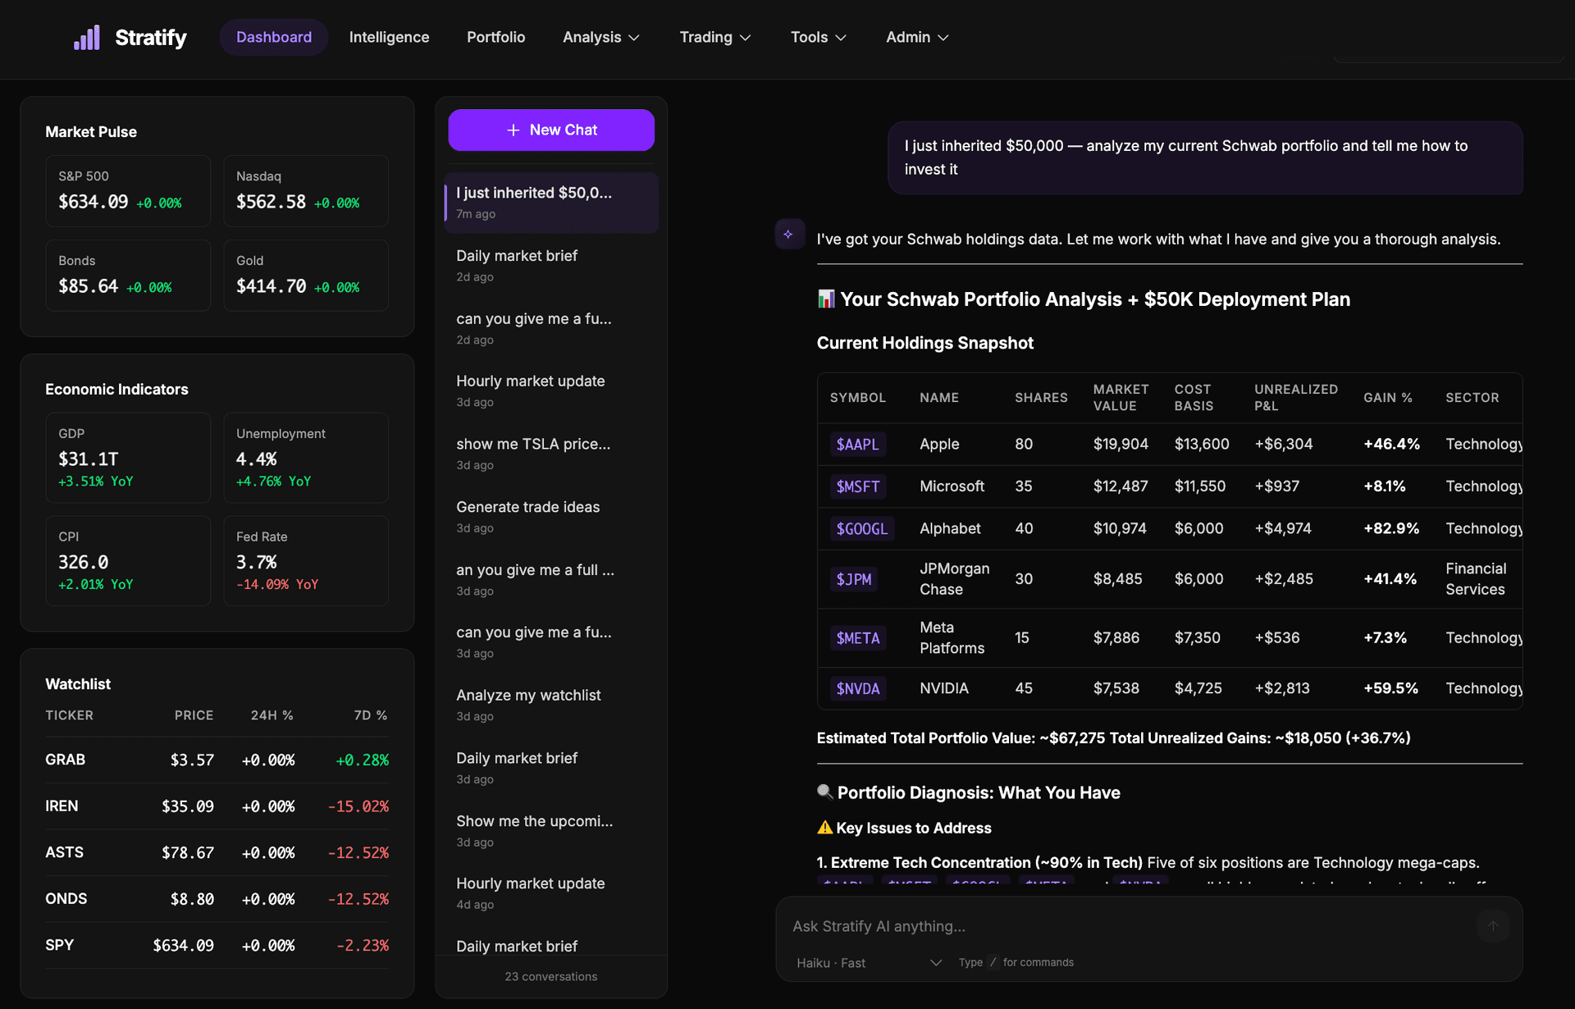Viewport: 1575px width, 1009px height.
Task: Open the Analysis dropdown menu
Action: tap(600, 37)
